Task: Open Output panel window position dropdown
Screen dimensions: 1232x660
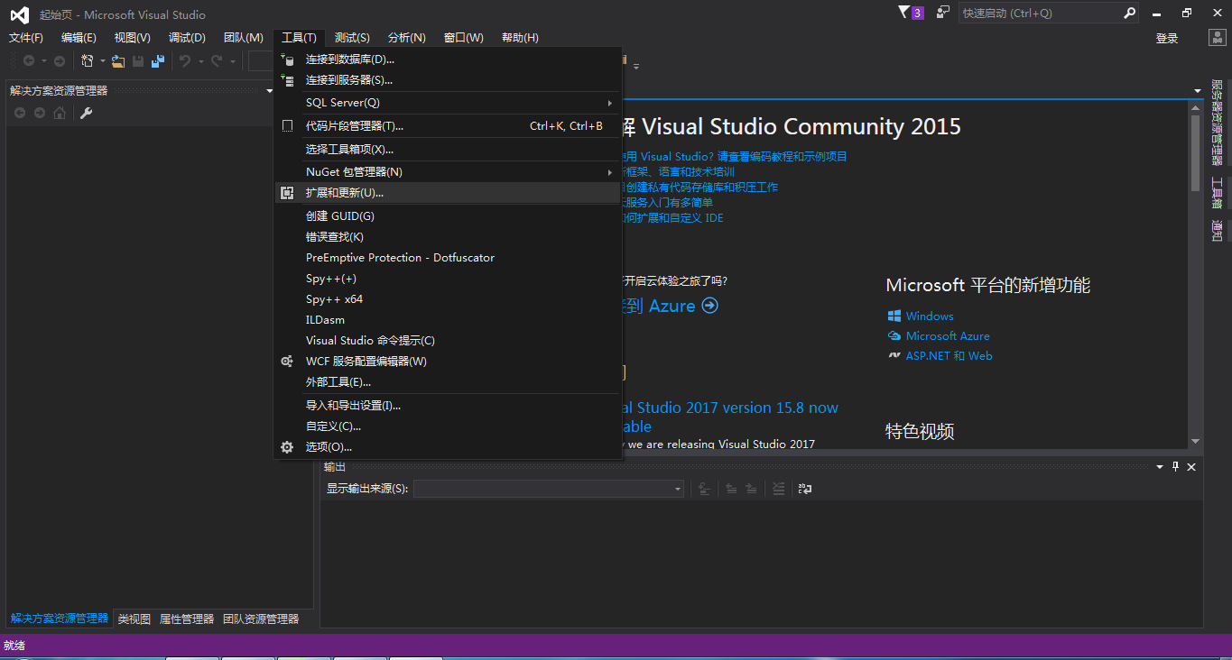Action: coord(1160,466)
